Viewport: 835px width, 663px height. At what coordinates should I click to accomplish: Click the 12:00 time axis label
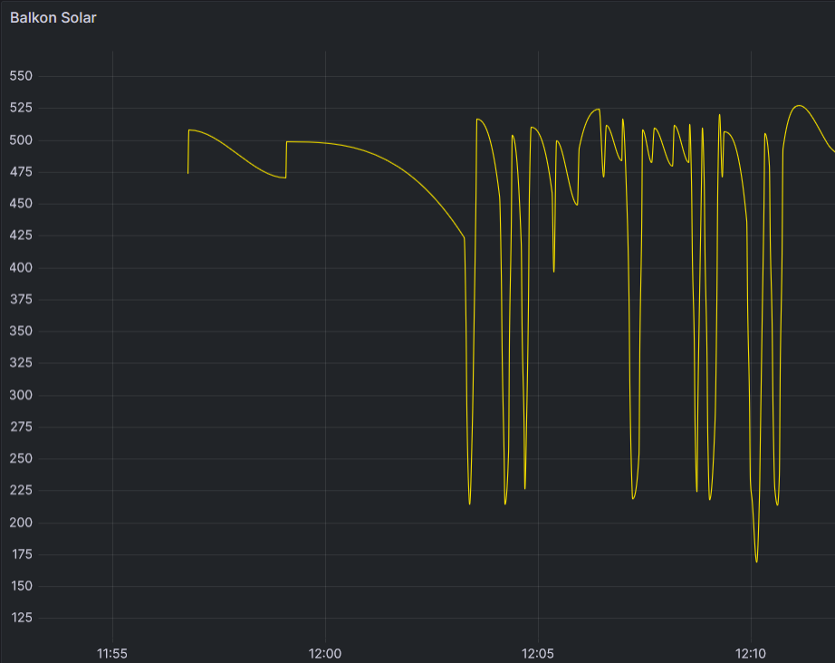point(325,653)
